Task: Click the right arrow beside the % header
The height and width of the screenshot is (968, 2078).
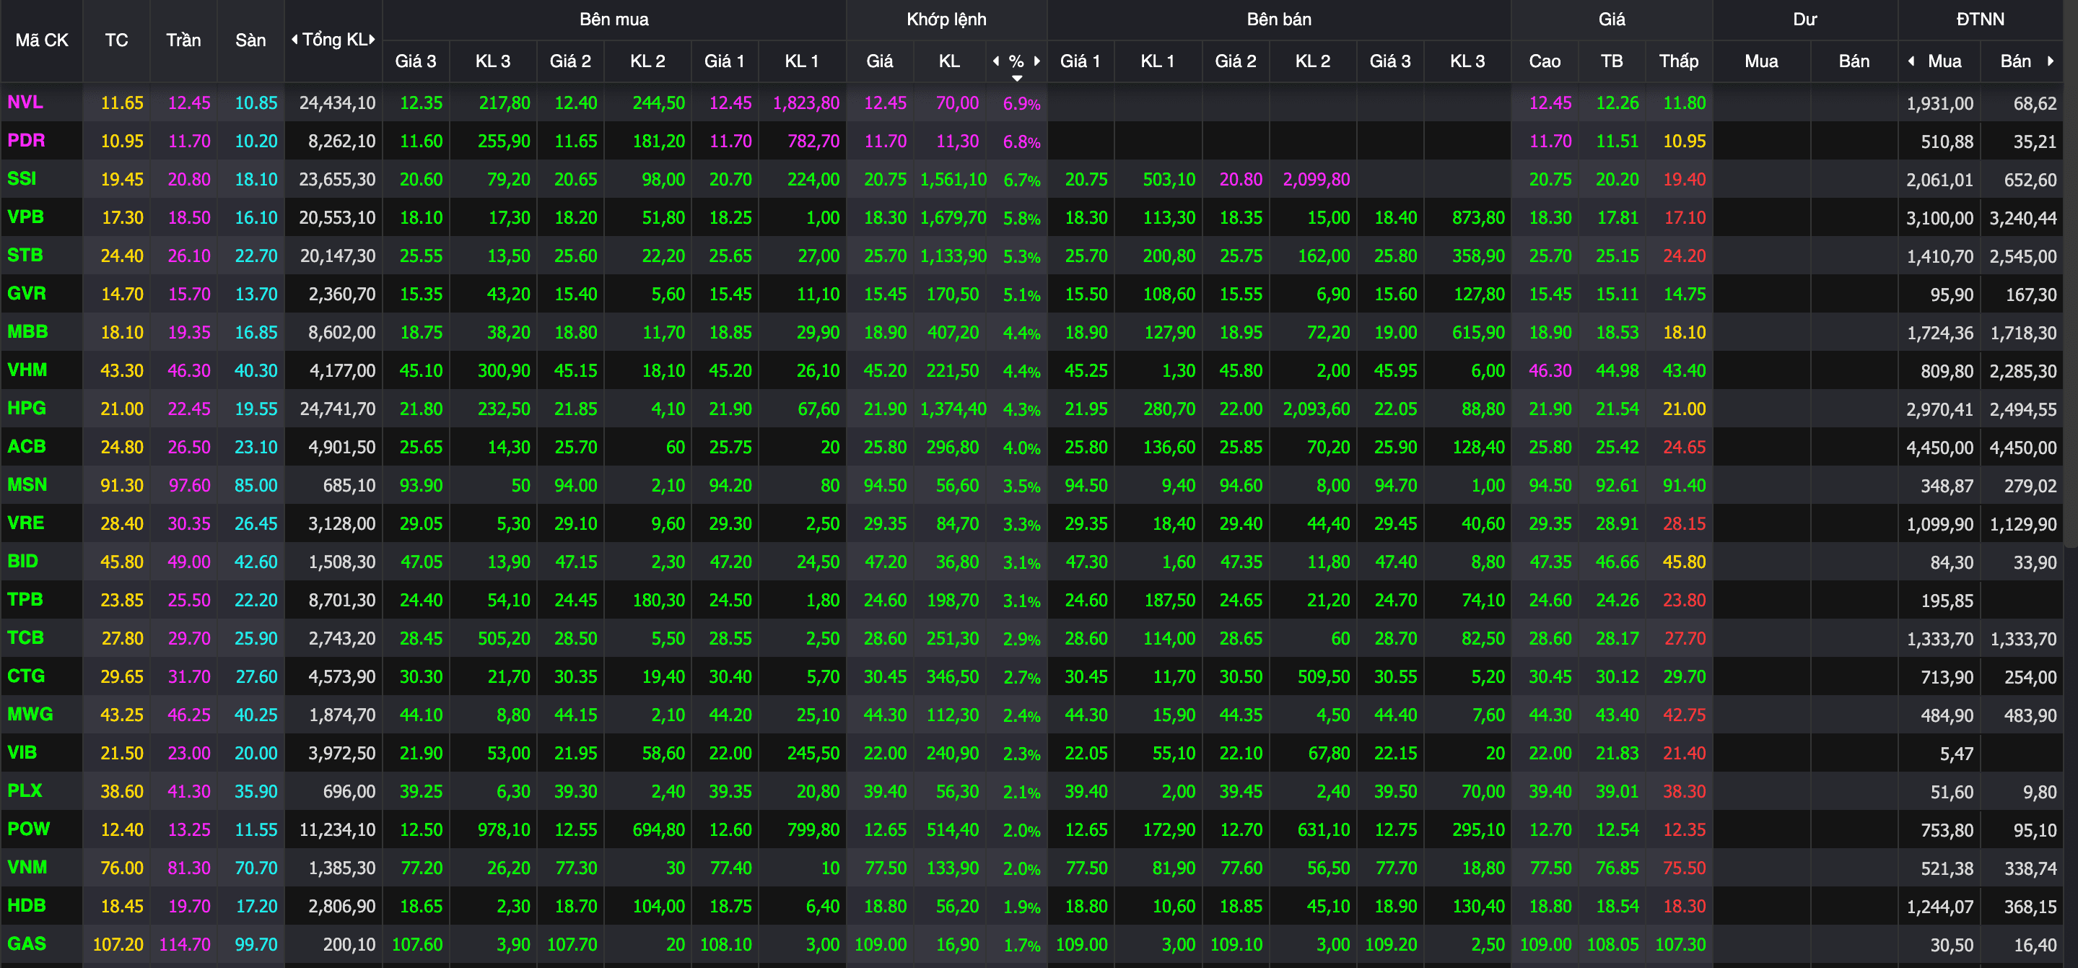Action: click(1036, 61)
